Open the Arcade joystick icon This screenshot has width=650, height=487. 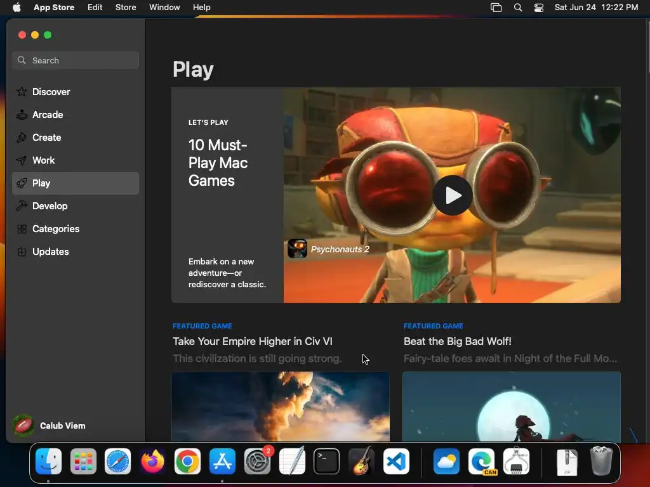pyautogui.click(x=22, y=114)
